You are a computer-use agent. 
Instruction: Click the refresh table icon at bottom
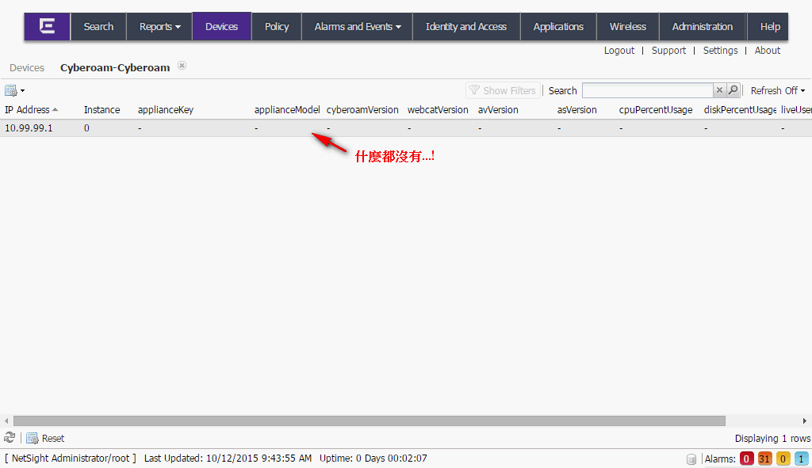tap(10, 437)
